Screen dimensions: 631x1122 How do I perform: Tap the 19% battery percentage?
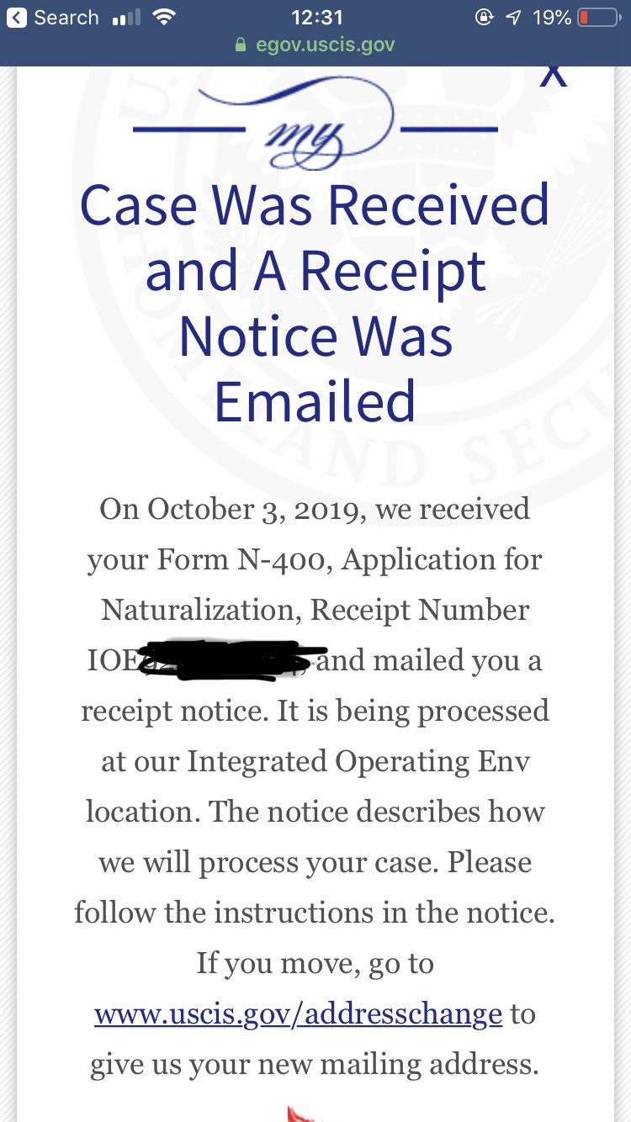coord(551,18)
